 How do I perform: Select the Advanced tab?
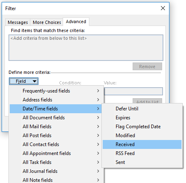76,22
